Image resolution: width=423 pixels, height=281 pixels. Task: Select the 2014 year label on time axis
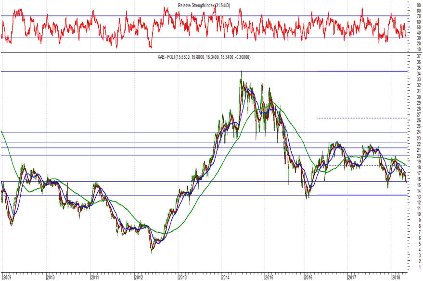coord(225,278)
